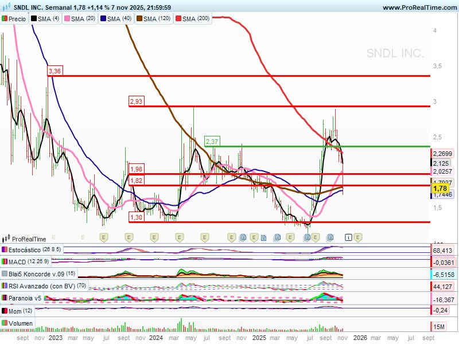Open the info 'i' event marker
The height and width of the screenshot is (344, 459).
click(x=348, y=237)
